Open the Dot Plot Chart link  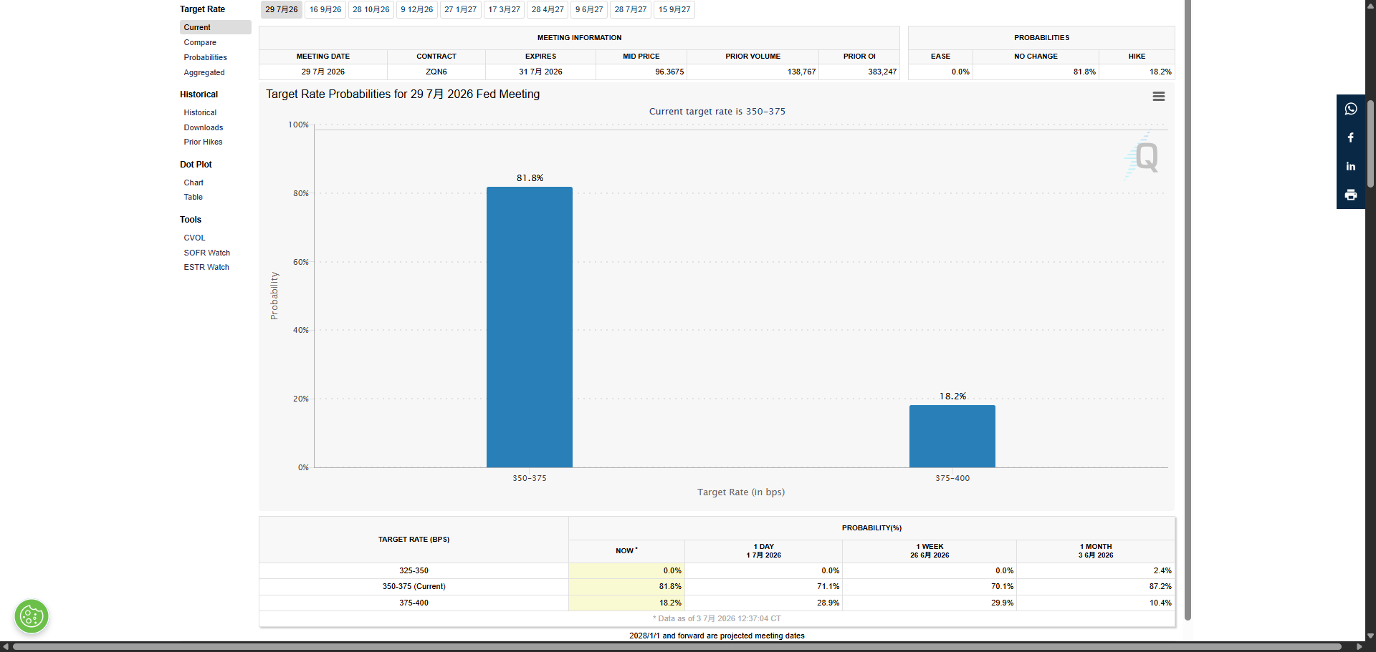coord(193,183)
